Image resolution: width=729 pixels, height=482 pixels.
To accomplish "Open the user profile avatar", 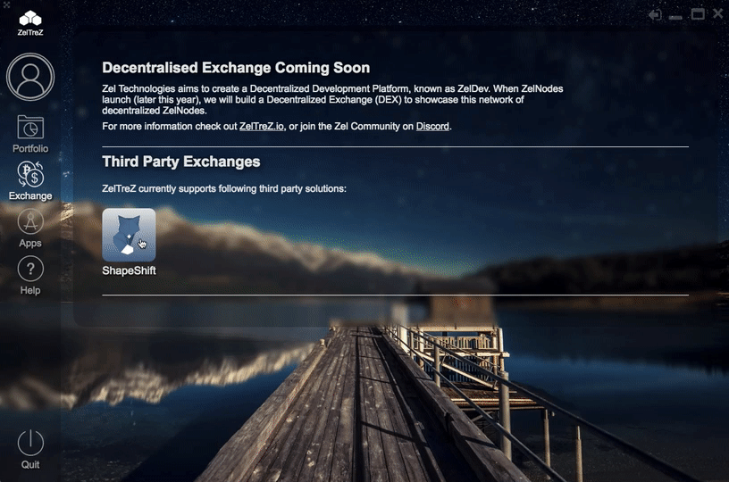I will click(30, 77).
